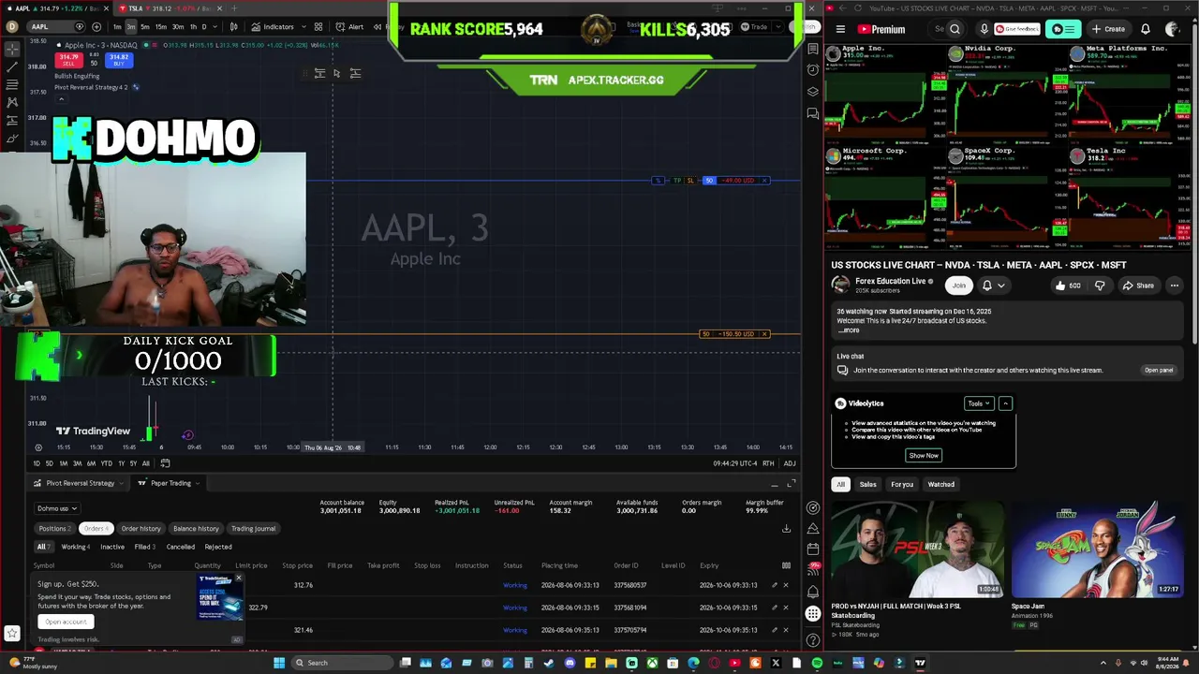Collapse the chart legend indicators arrow

[x=60, y=98]
